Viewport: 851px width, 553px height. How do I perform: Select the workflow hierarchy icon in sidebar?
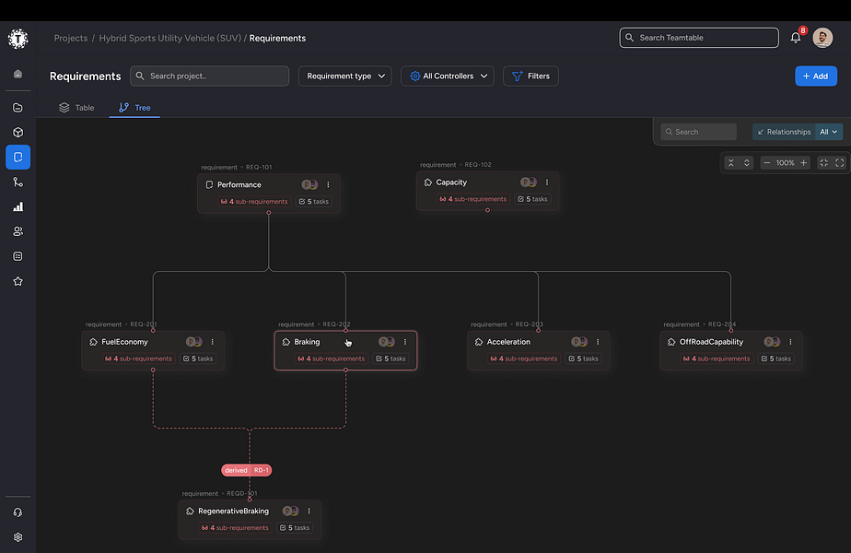(x=17, y=182)
